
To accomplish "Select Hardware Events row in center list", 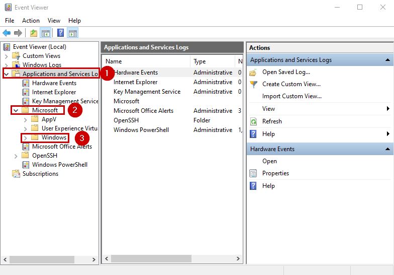I will [172, 73].
